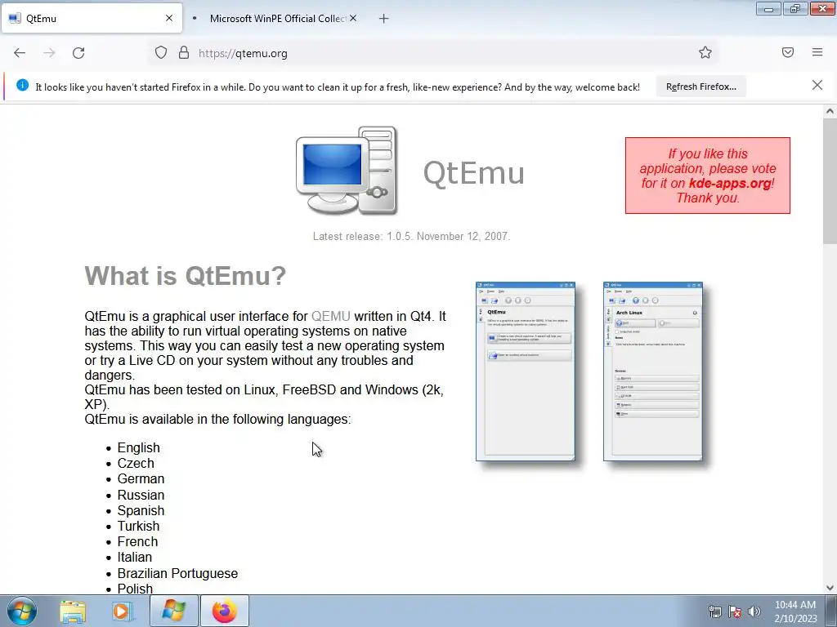This screenshot has height=627, width=837.
Task: Open the first QtEmu screenshot thumbnail
Action: (x=526, y=371)
